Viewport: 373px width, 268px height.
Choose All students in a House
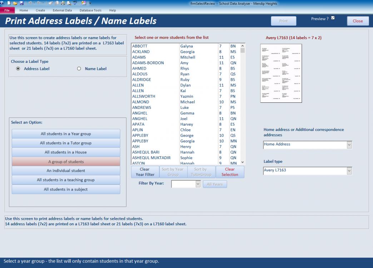point(66,152)
